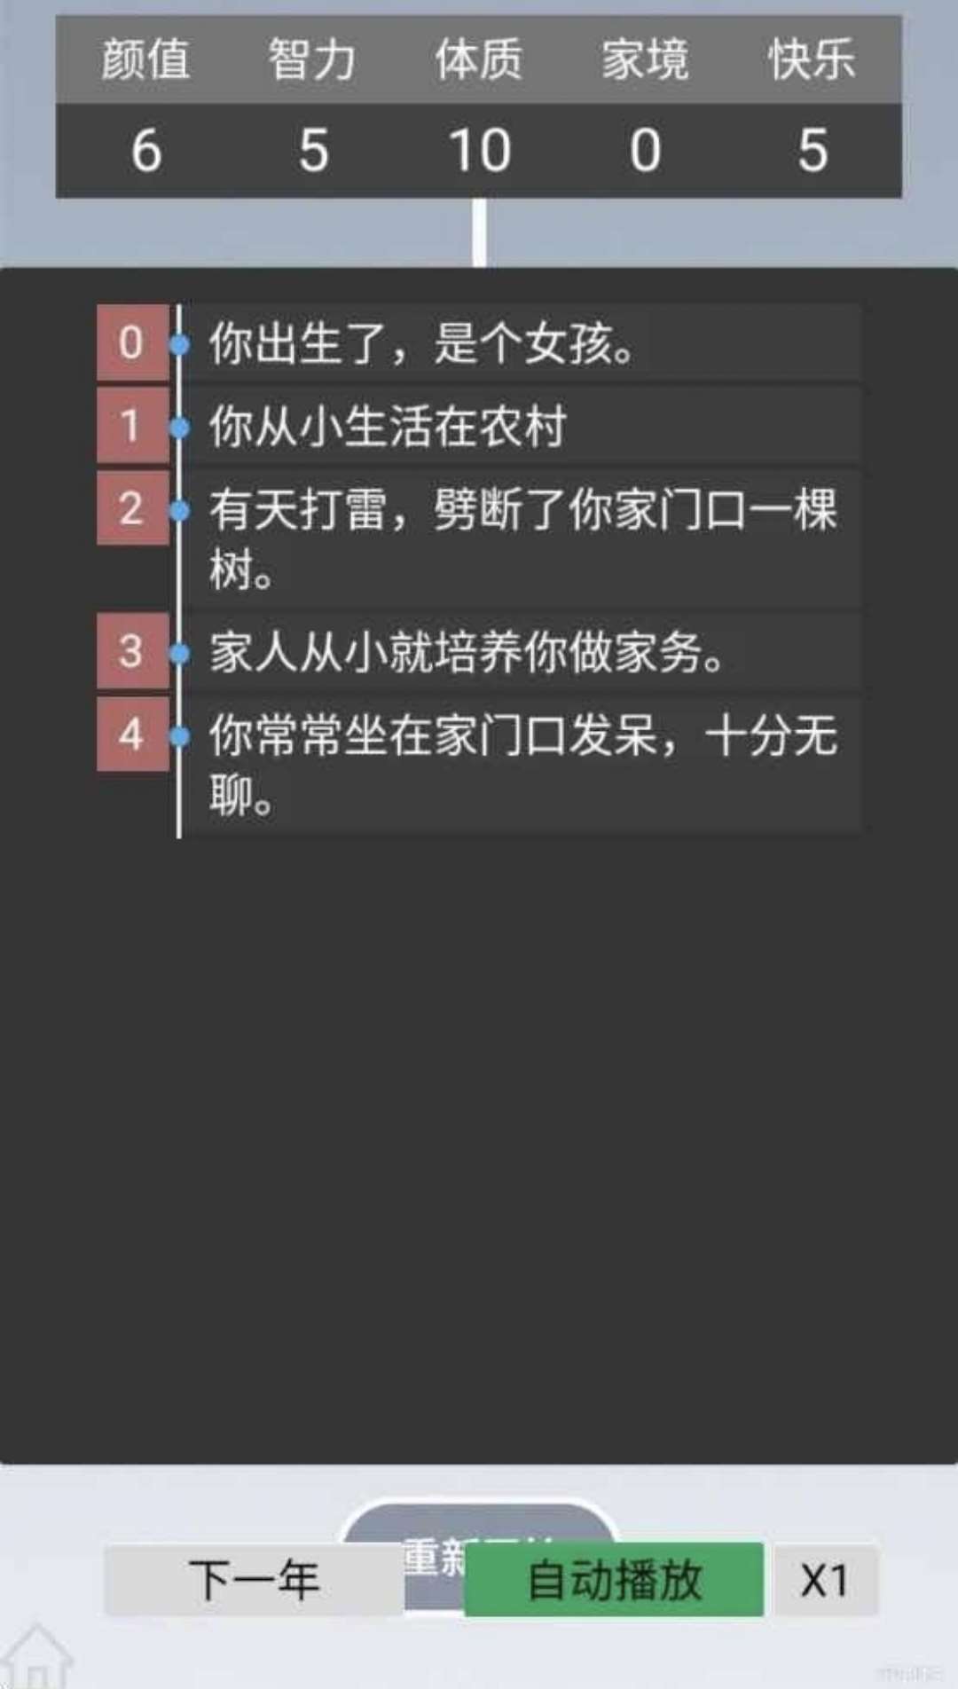958x1689 pixels.
Task: Click the 体质 value 10
Action: pyautogui.click(x=479, y=149)
